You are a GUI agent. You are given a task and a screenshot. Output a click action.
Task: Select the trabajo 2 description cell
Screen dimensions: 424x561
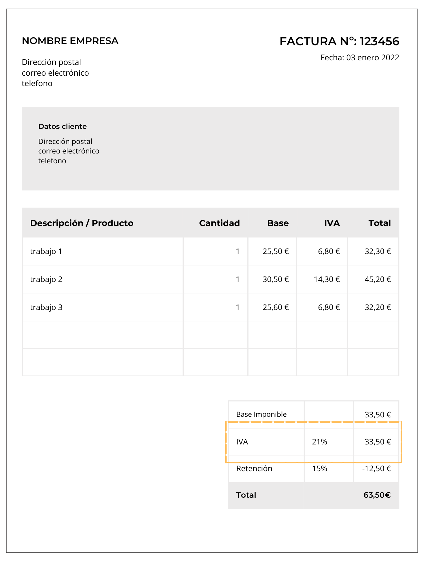[x=46, y=280]
